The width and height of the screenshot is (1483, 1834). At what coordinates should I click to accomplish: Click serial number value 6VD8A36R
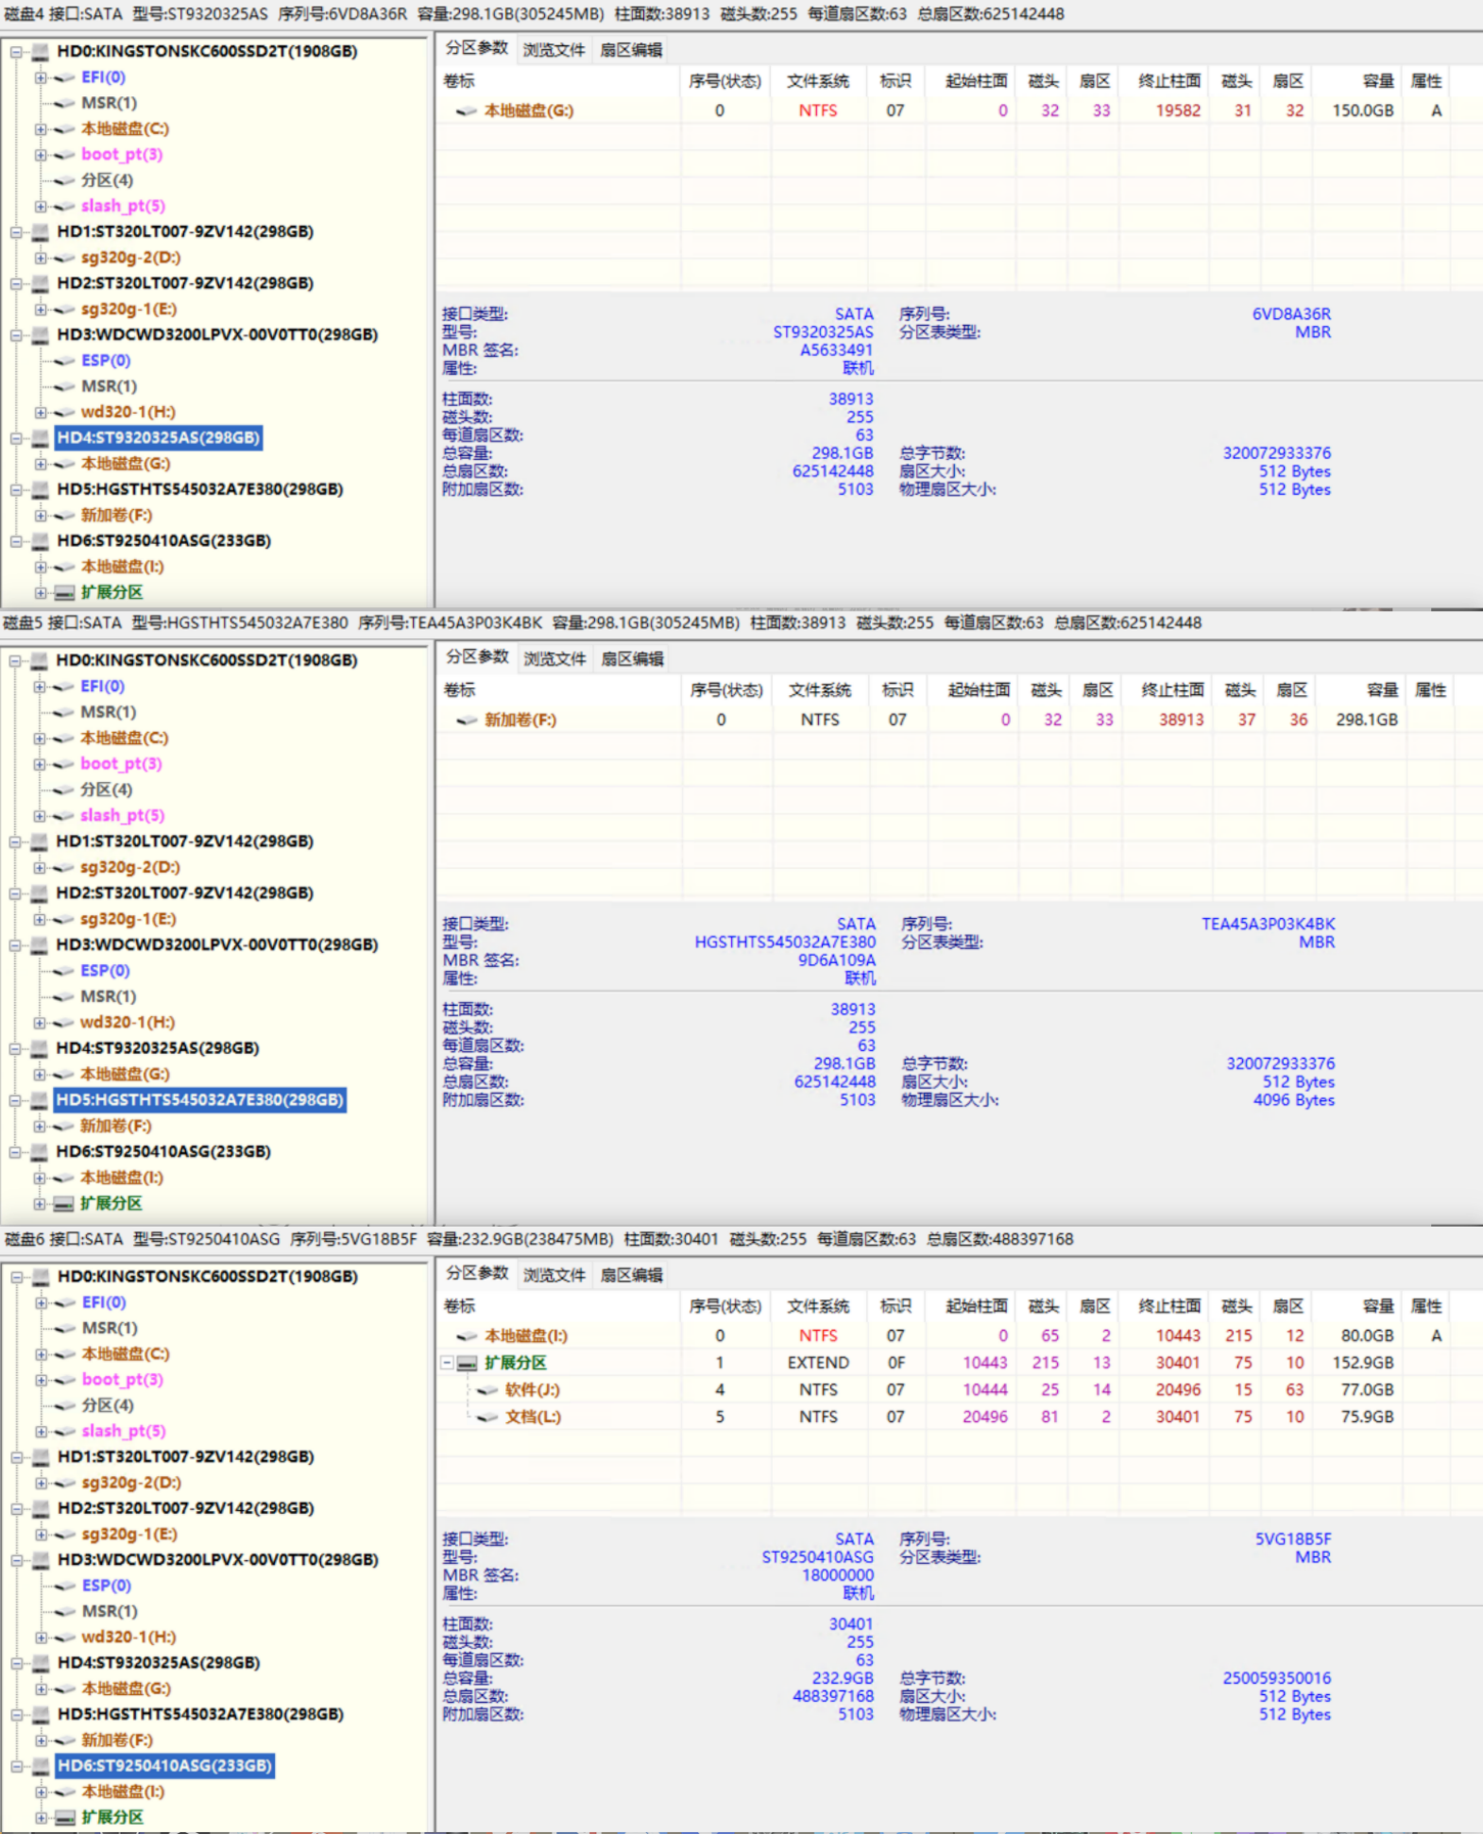(x=1290, y=314)
